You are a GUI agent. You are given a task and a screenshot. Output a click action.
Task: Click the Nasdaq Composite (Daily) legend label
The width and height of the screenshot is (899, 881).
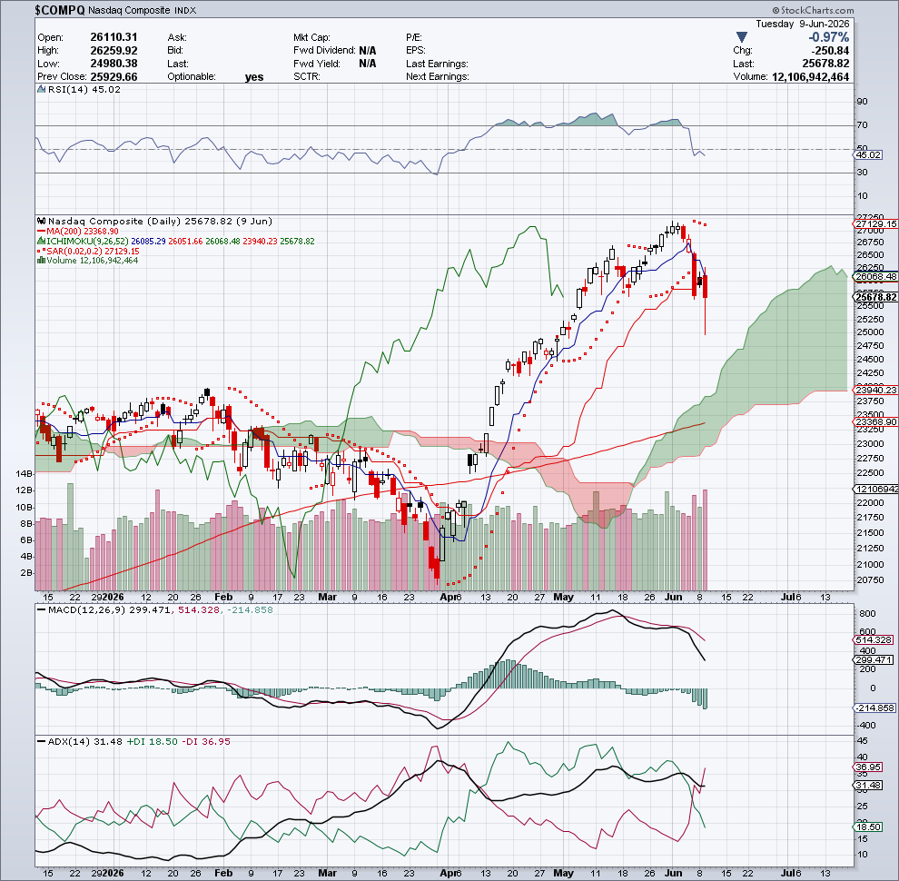(x=160, y=222)
